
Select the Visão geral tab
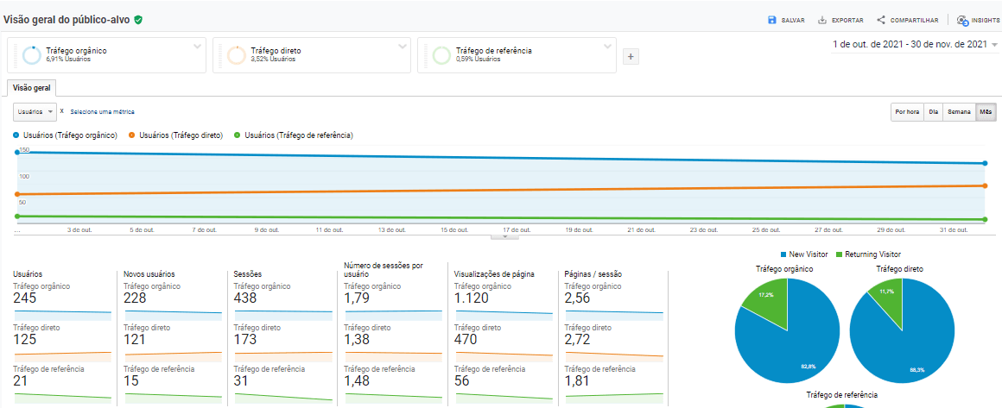(31, 88)
